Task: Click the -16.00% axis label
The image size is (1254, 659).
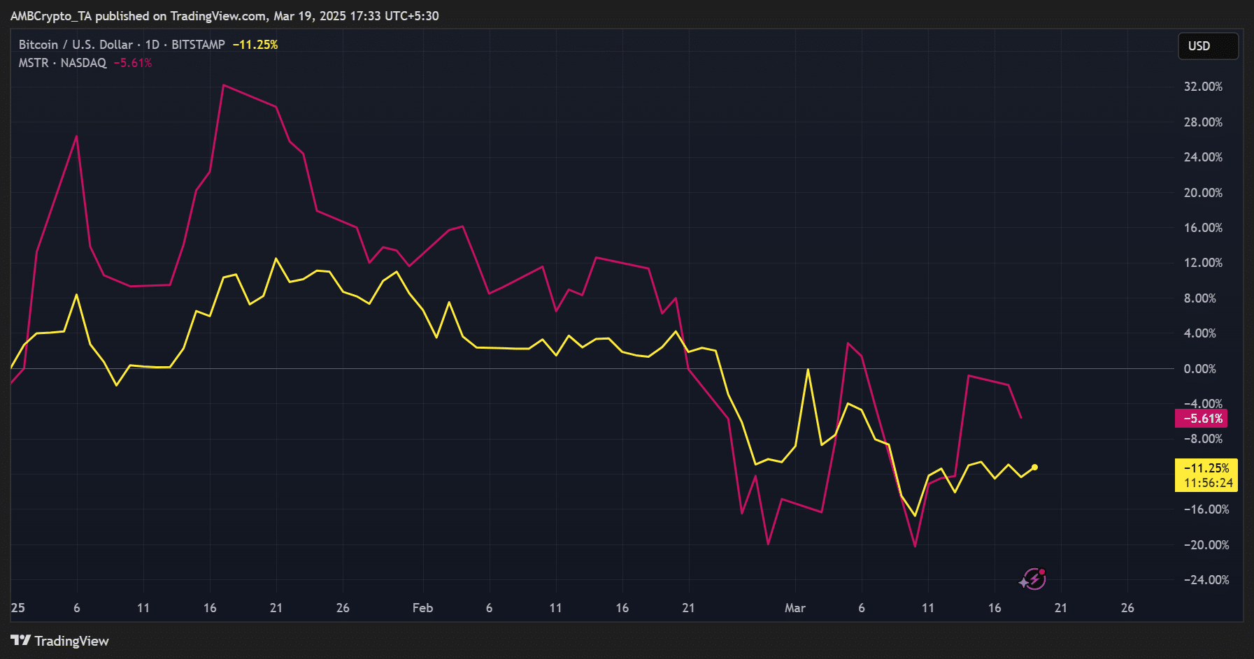Action: pyautogui.click(x=1206, y=509)
